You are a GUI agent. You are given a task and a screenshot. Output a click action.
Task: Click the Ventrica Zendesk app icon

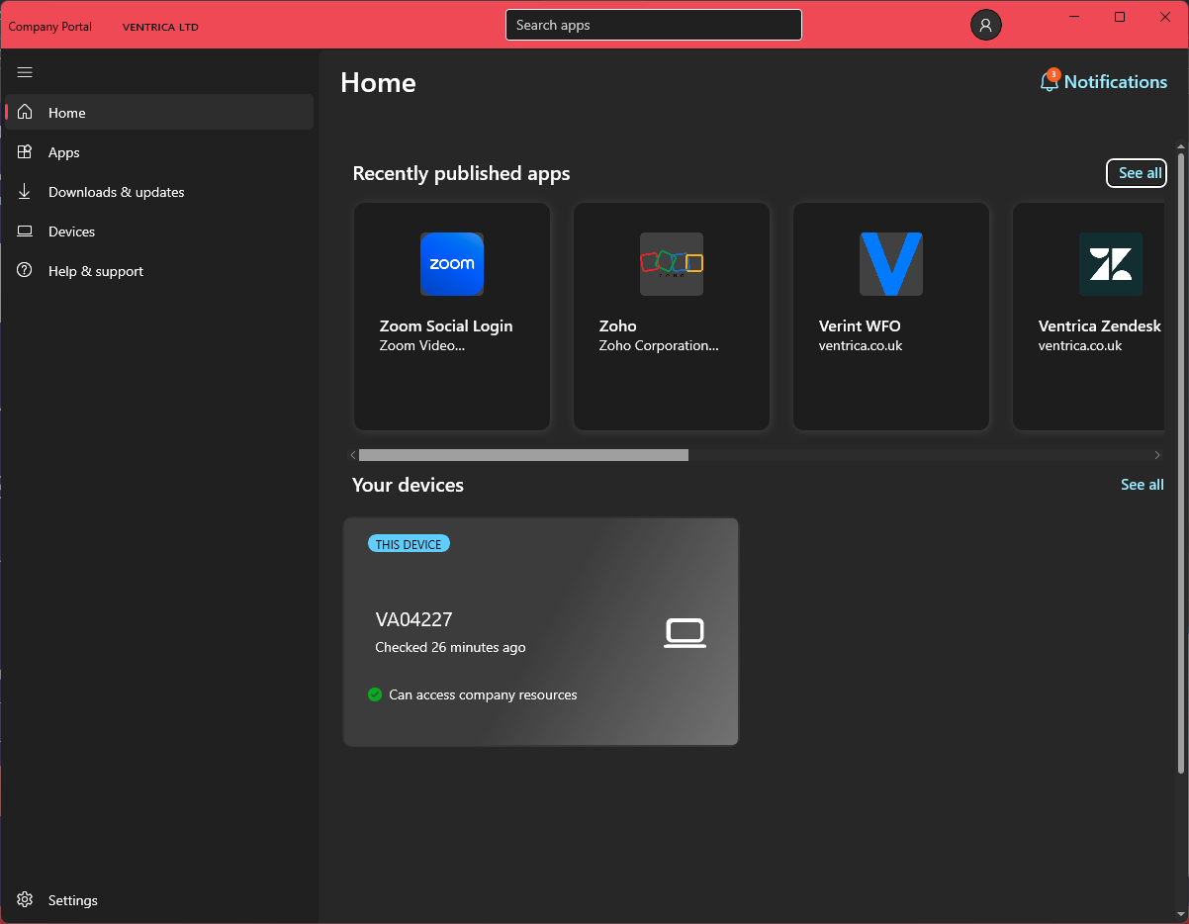tap(1110, 264)
